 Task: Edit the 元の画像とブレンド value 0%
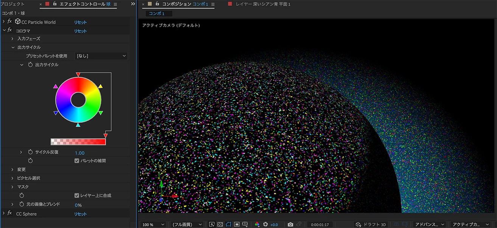(78, 205)
